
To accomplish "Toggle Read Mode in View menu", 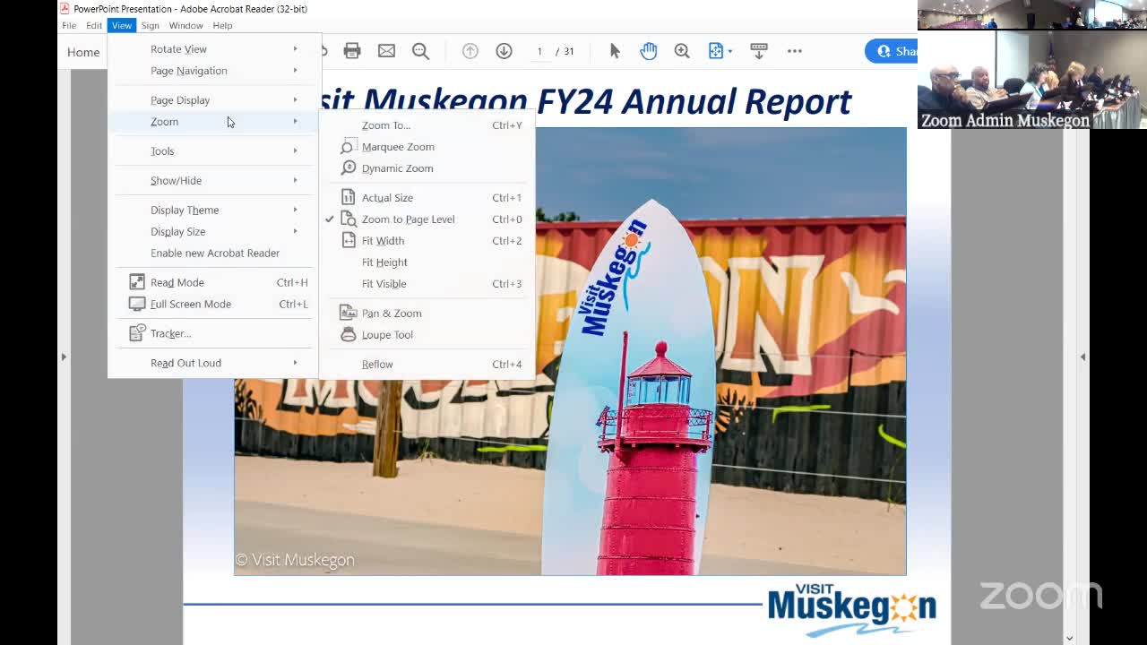I will 177,282.
